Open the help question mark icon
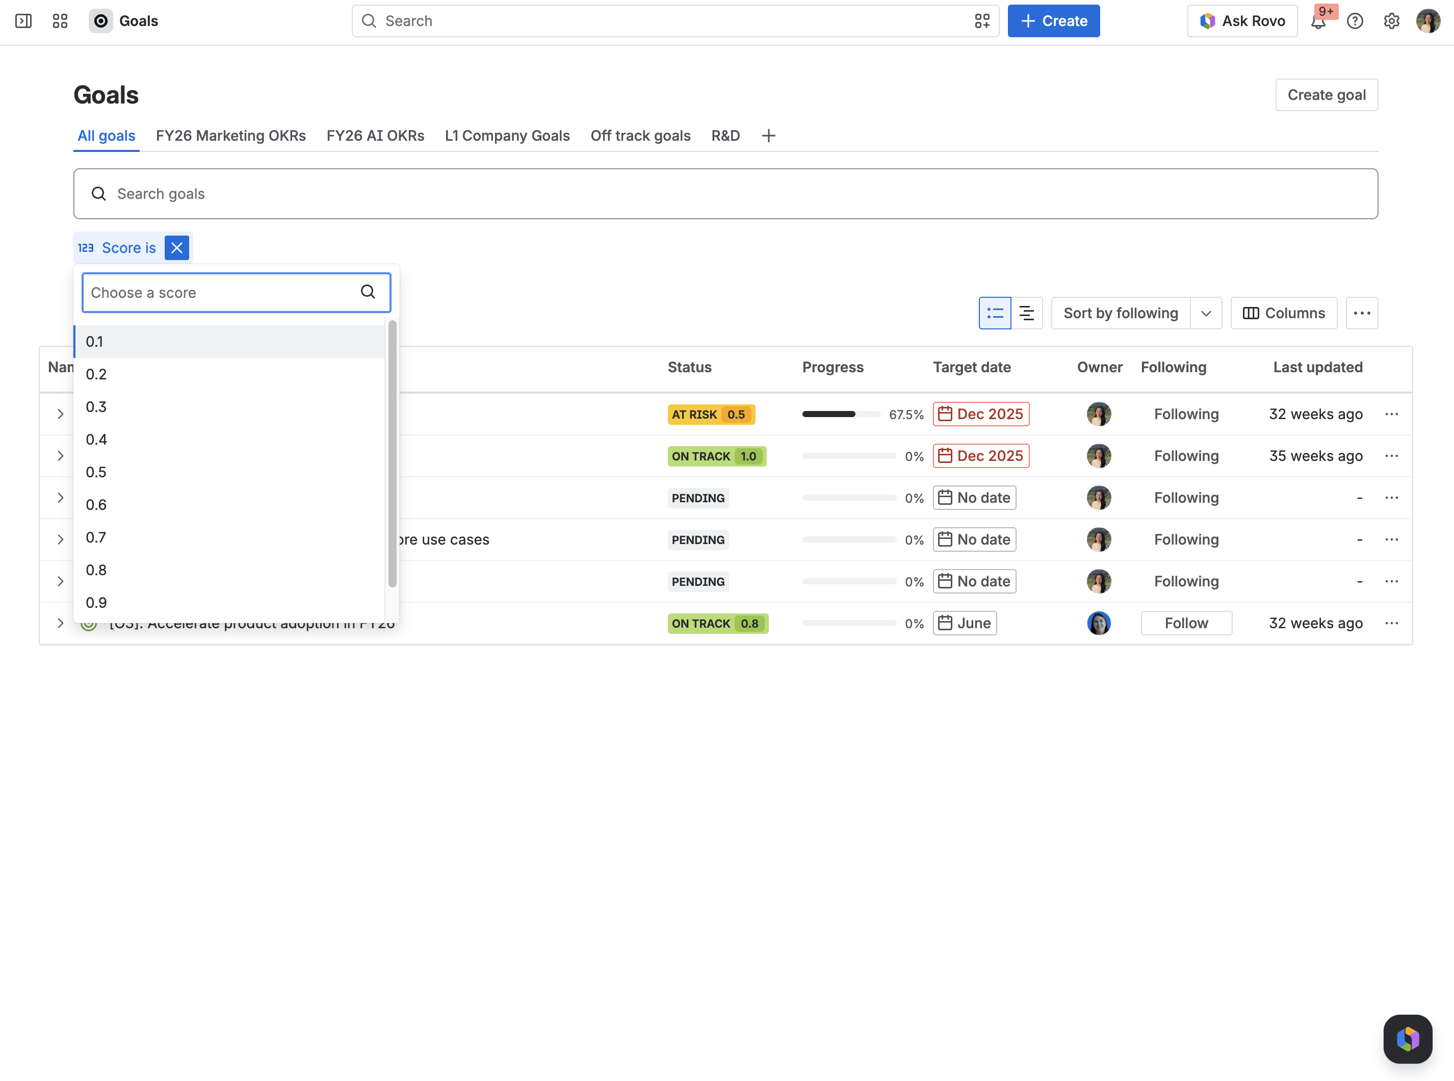The image size is (1454, 1081). tap(1355, 21)
